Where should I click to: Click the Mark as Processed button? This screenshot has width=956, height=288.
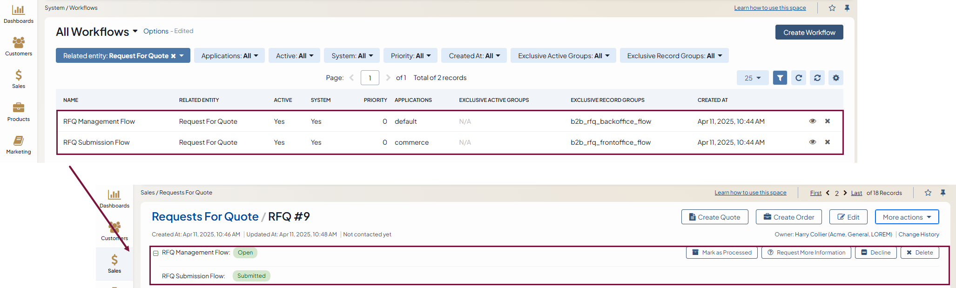click(721, 253)
